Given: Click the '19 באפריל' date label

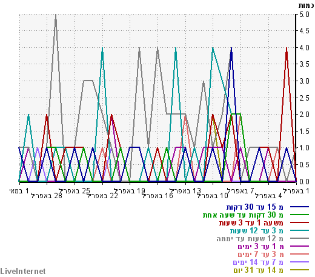Looking at the screenshot, I should tap(130, 191).
